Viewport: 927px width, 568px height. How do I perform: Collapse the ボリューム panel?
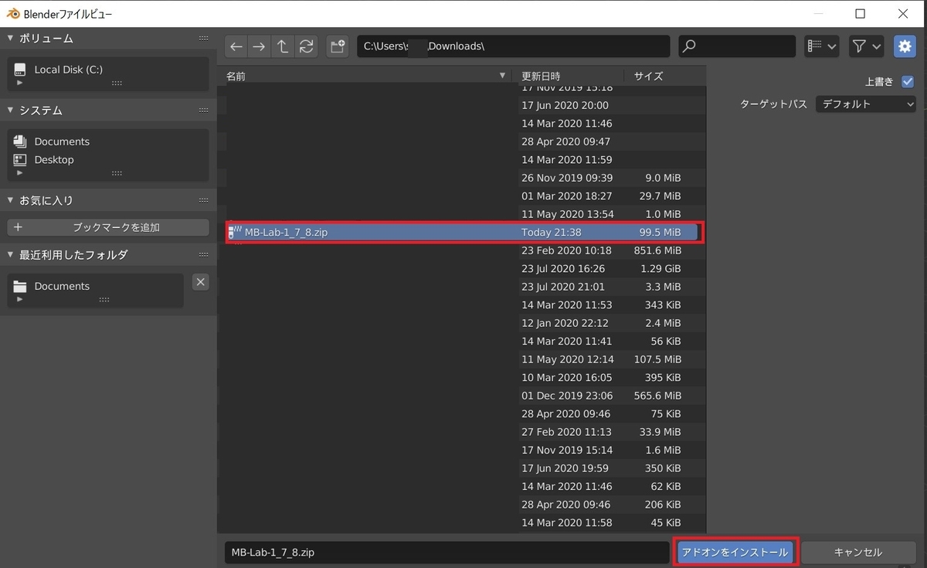point(11,38)
